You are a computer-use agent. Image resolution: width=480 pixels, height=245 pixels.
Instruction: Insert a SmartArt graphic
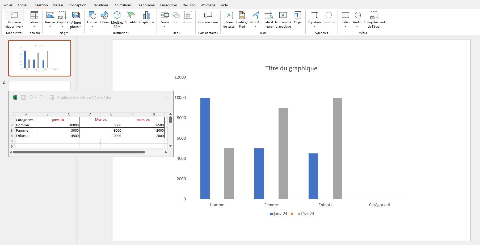tap(131, 18)
